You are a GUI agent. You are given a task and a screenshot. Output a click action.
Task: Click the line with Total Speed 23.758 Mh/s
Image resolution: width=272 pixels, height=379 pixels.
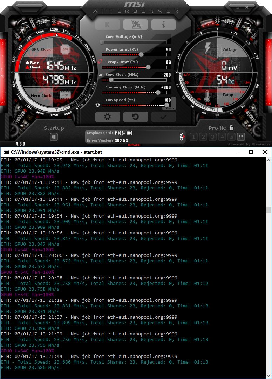104,284
